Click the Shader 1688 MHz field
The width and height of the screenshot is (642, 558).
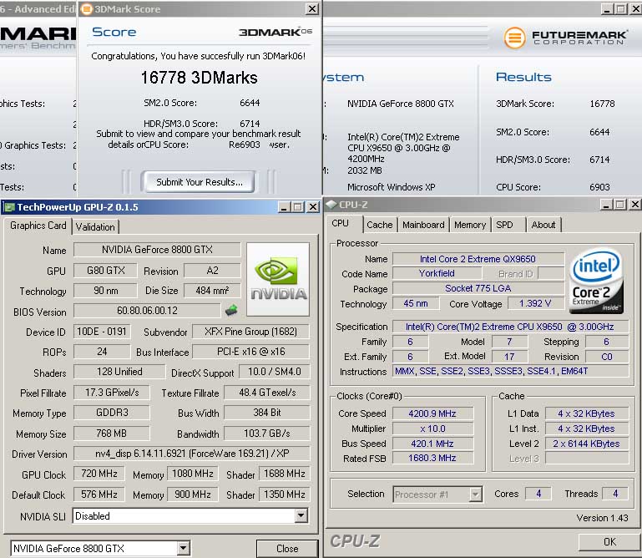point(285,474)
